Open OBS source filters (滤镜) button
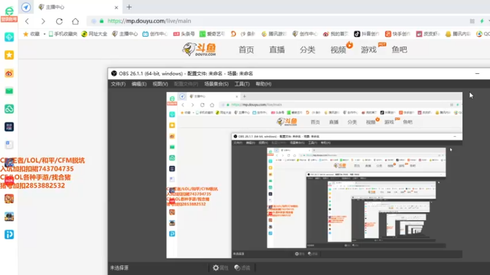Image resolution: width=490 pixels, height=275 pixels. click(x=242, y=268)
